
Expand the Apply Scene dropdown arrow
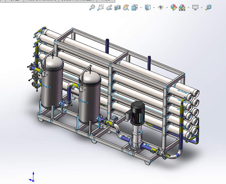[x=188, y=8]
